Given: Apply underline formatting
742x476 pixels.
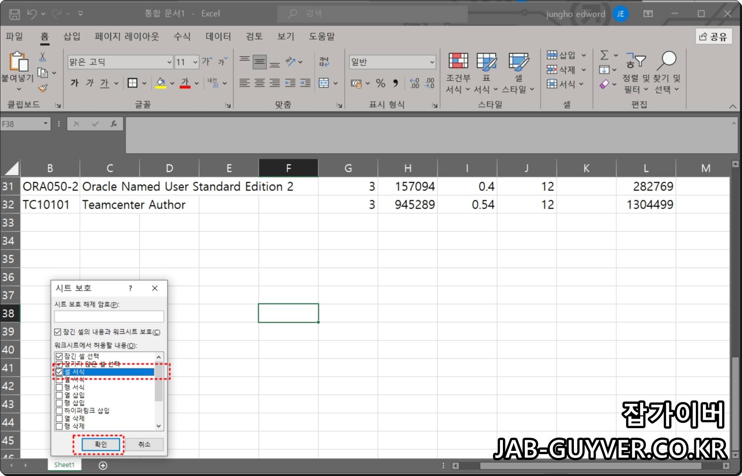Looking at the screenshot, I should point(104,83).
